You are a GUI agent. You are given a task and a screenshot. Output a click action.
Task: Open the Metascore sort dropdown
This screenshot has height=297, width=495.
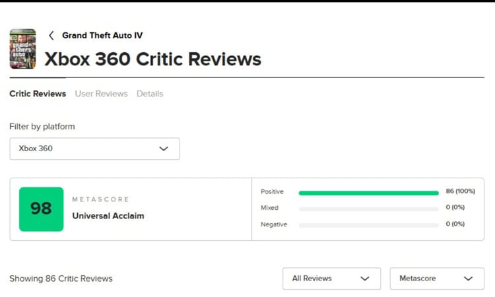click(437, 279)
